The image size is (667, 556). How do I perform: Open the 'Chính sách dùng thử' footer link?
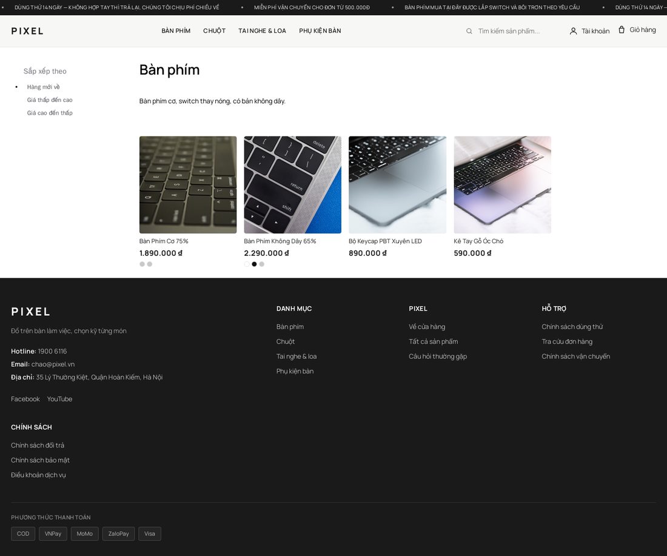click(572, 327)
